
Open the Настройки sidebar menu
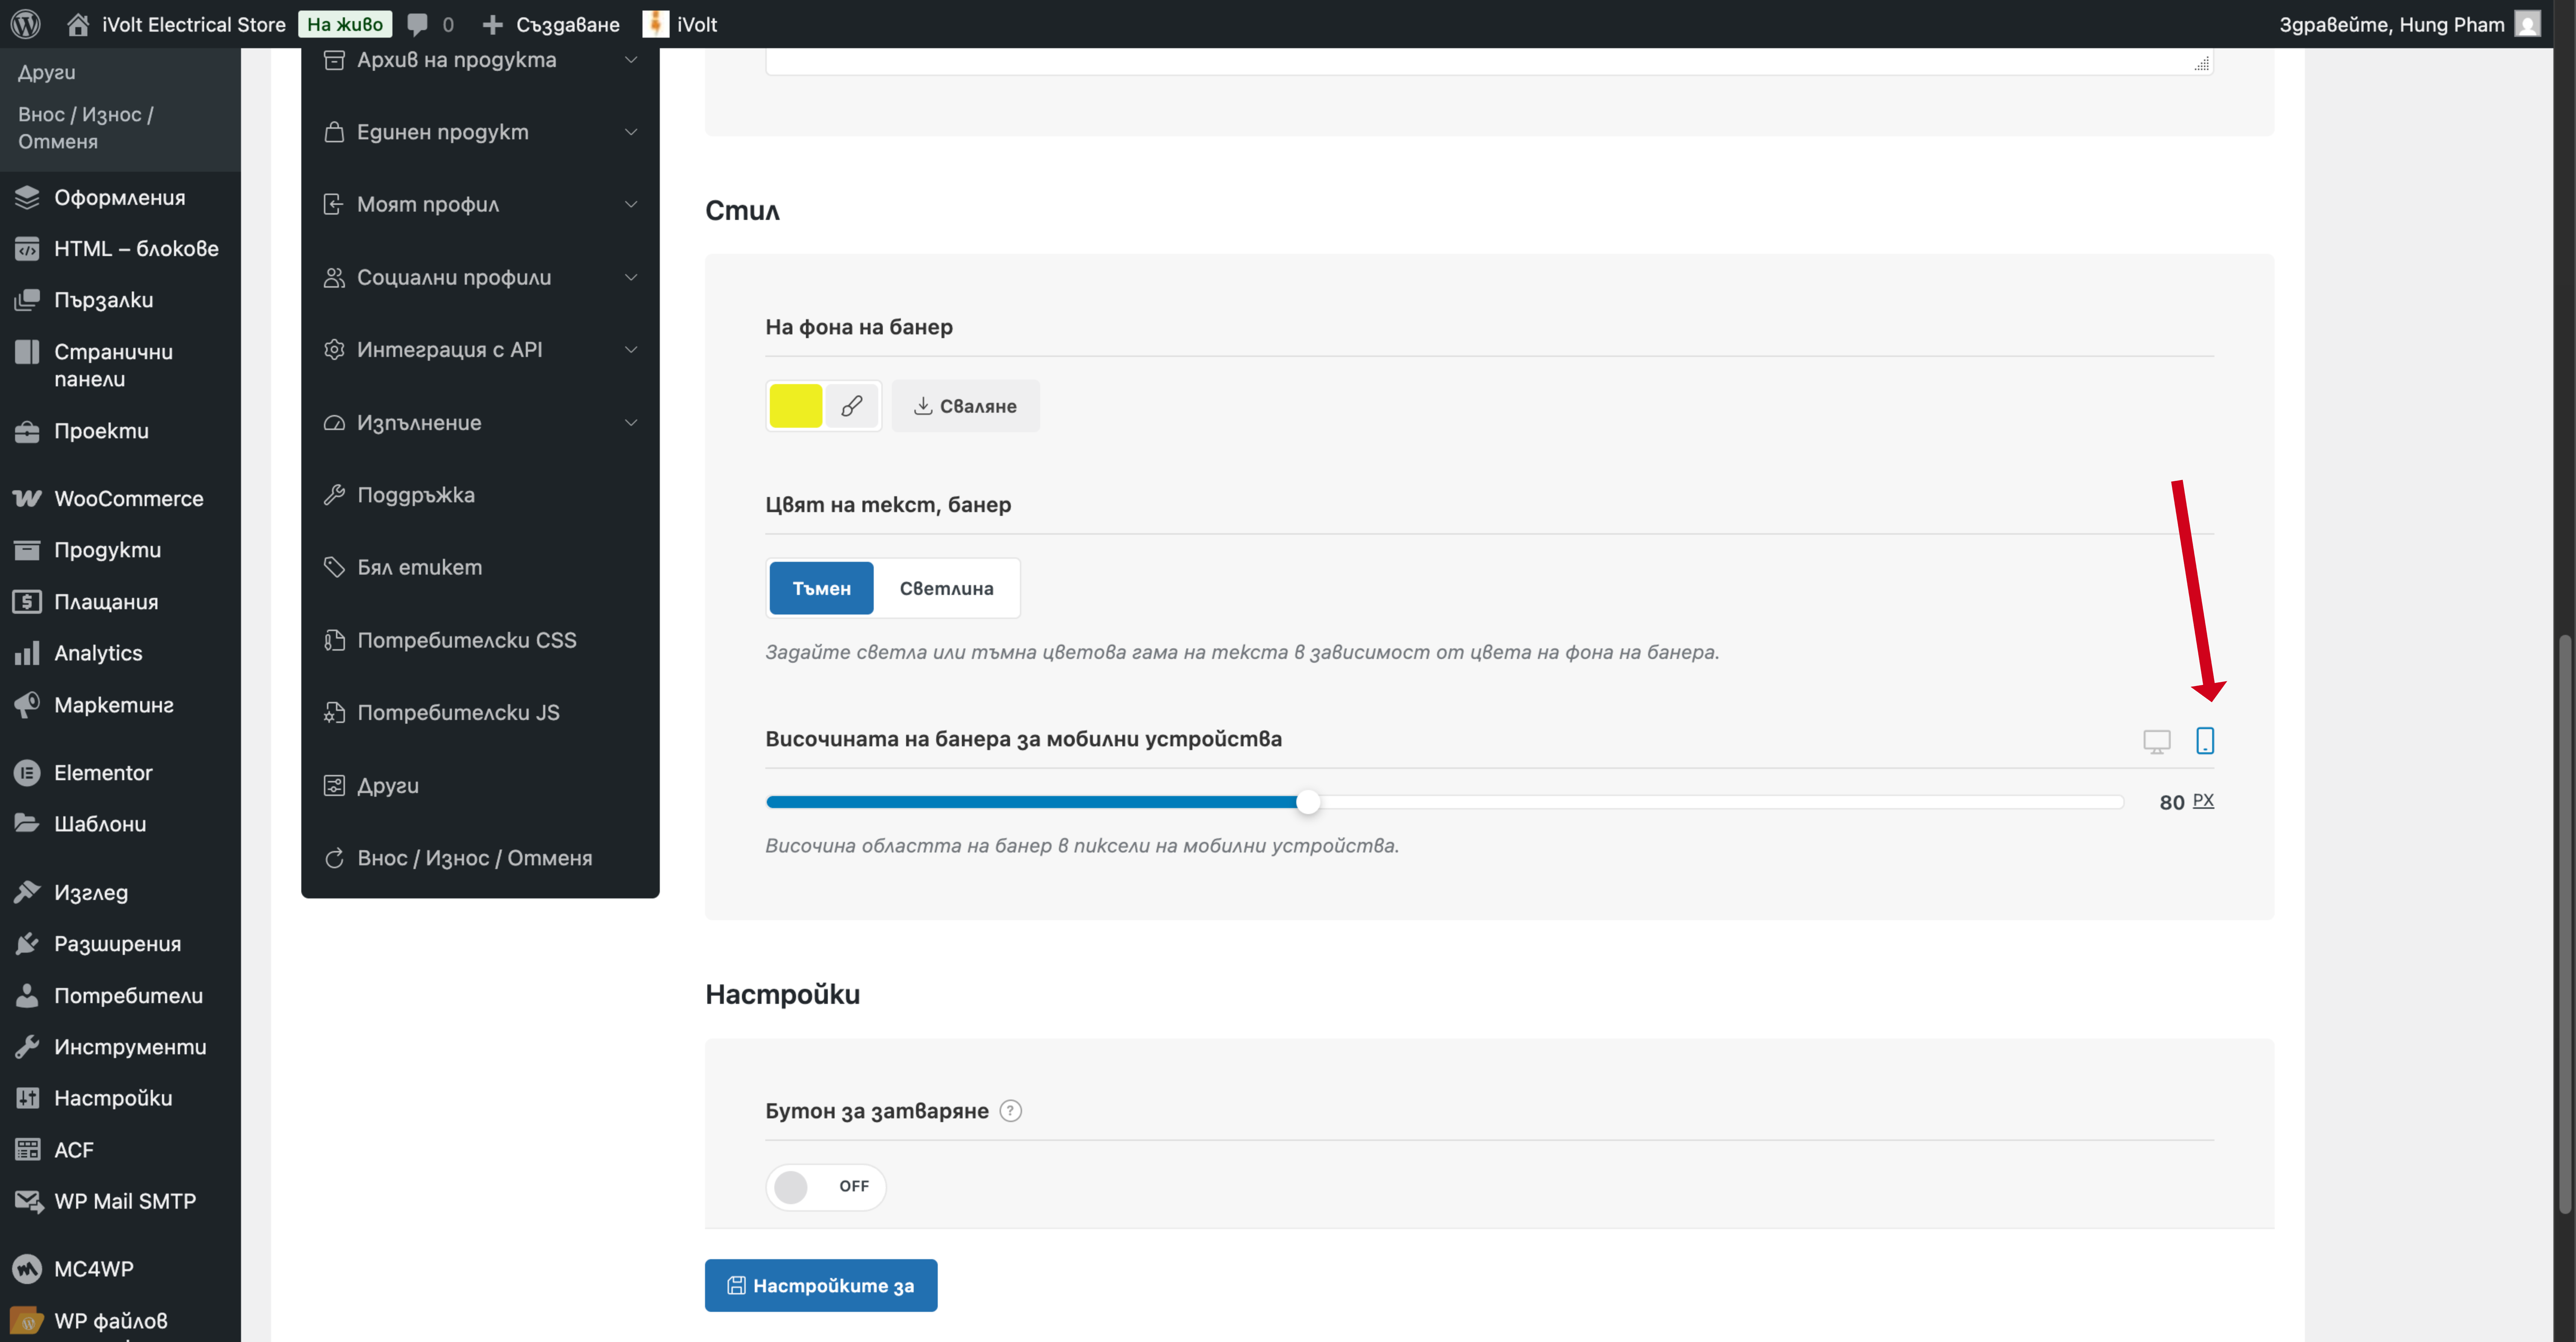click(x=120, y=1098)
